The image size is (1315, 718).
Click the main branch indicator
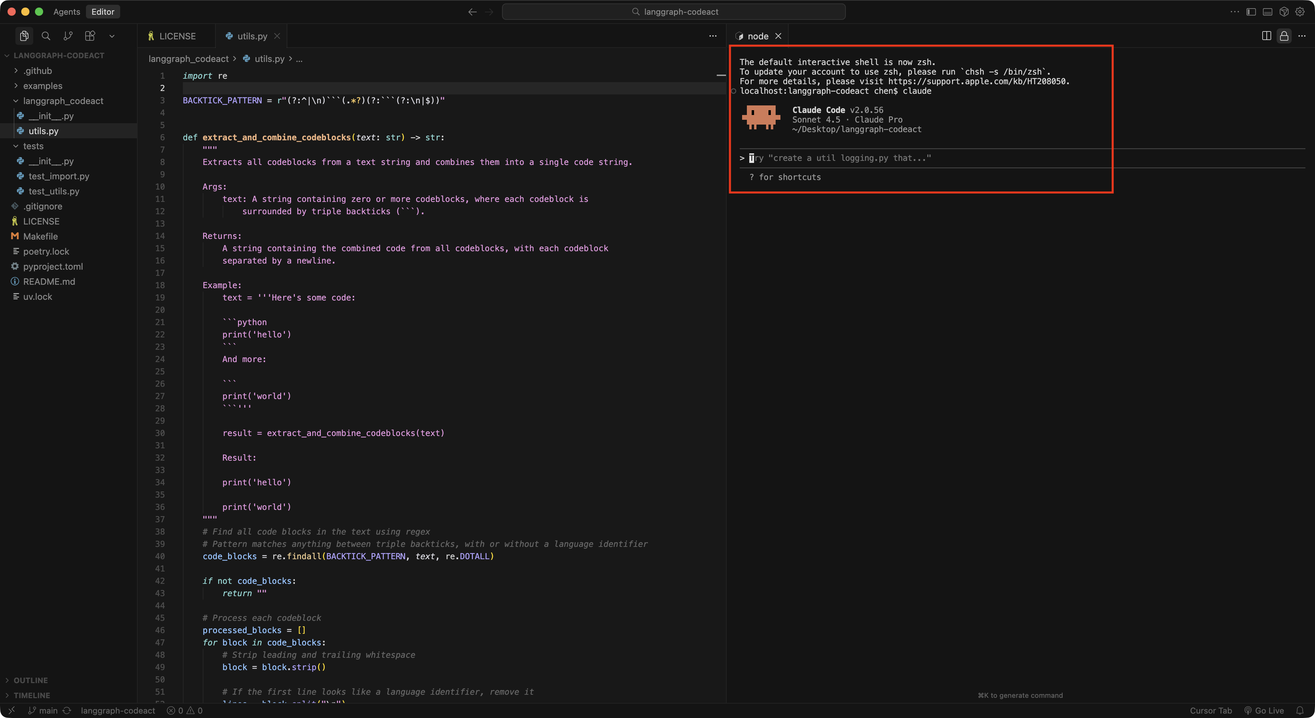pos(43,710)
